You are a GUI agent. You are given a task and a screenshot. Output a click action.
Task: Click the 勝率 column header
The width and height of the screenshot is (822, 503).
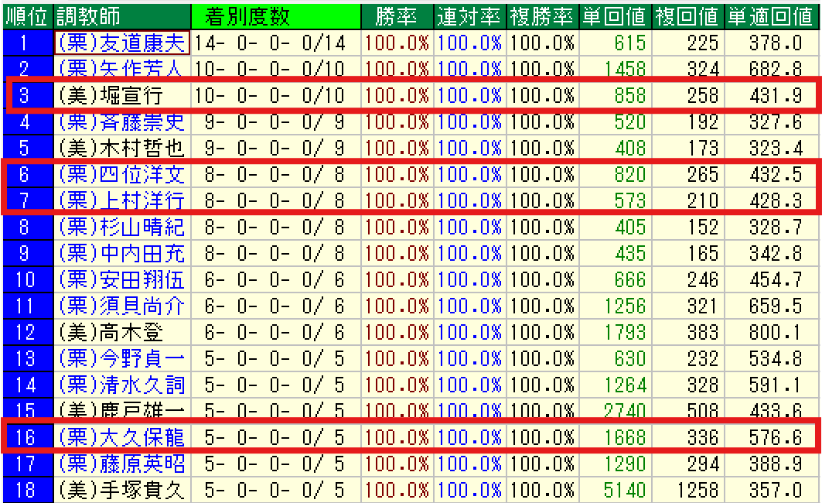397,15
